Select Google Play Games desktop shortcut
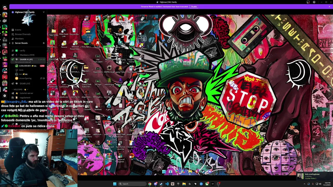333x187 pixels. 132,58
